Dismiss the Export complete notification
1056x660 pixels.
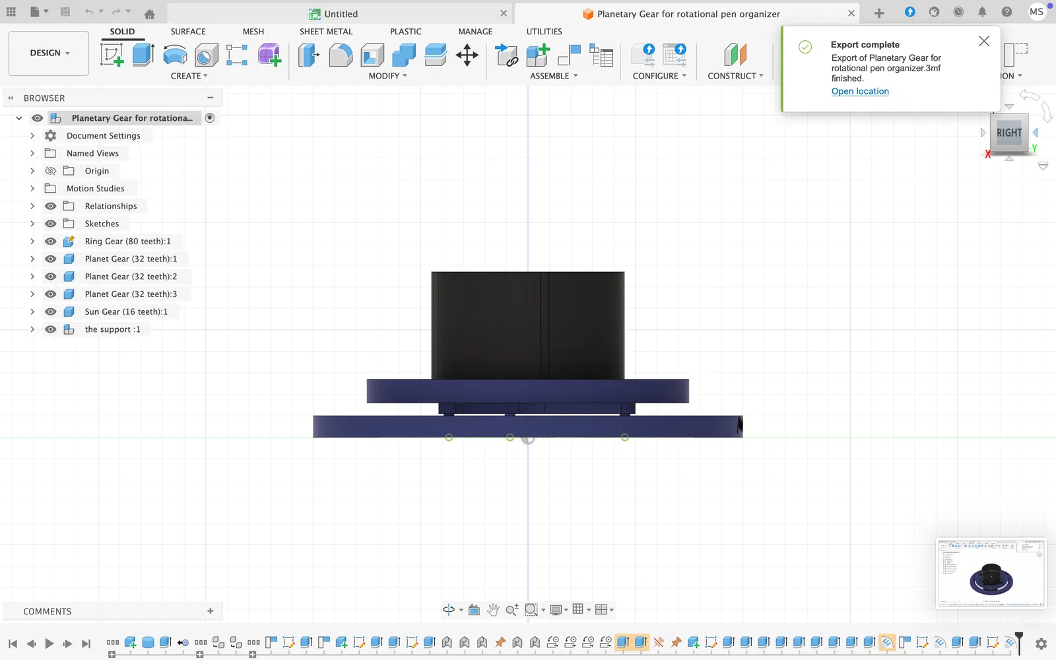click(984, 41)
